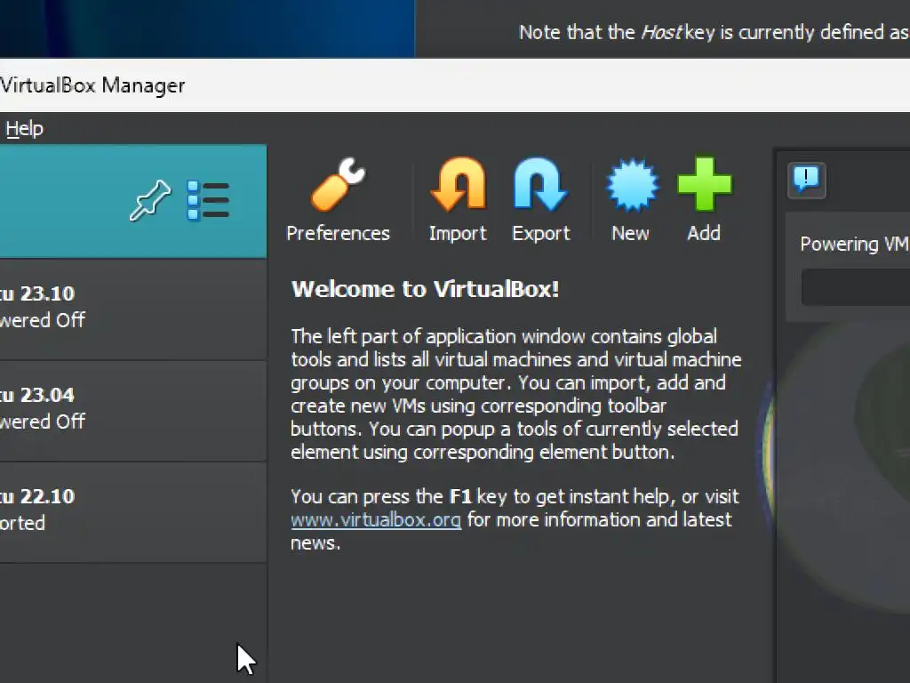
Task: Pin the global tools pushpin icon
Action: point(150,200)
